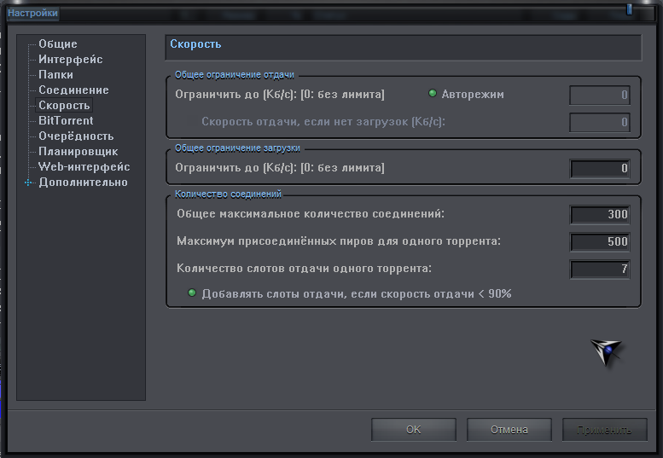The image size is (663, 458).
Task: Click the download limit field in Общее ограничение загрузки
Action: (x=600, y=168)
